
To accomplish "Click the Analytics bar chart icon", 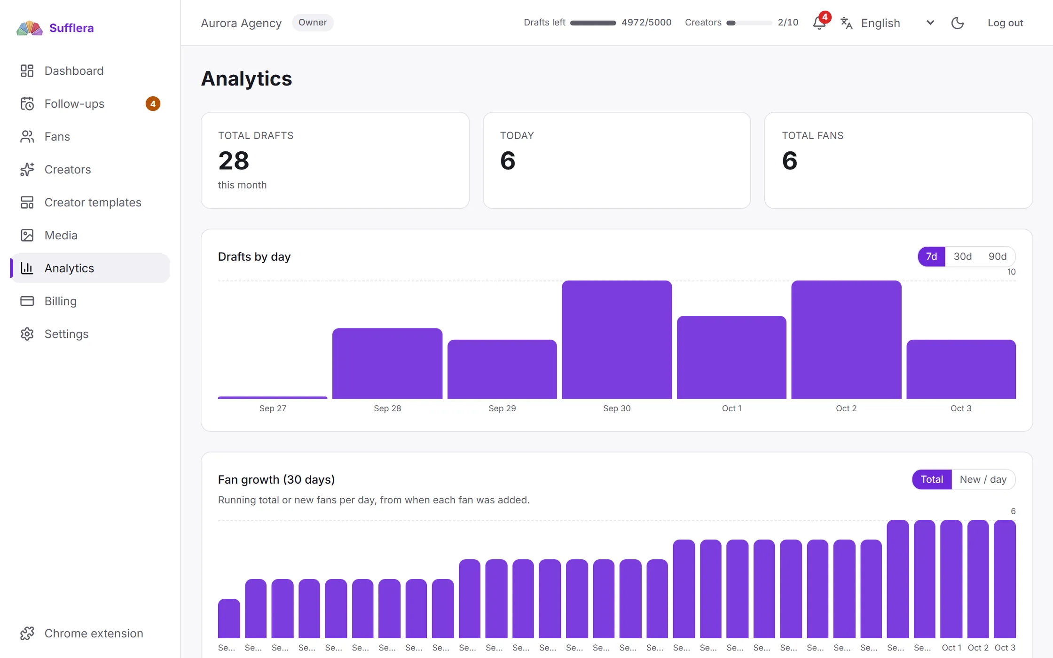I will [27, 268].
